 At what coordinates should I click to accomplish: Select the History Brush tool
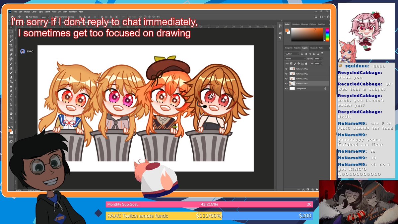coord(11,73)
